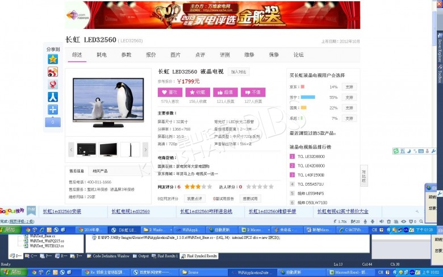Click third gold star in 网友评分
Screen dimensions: 443x277
198,187
